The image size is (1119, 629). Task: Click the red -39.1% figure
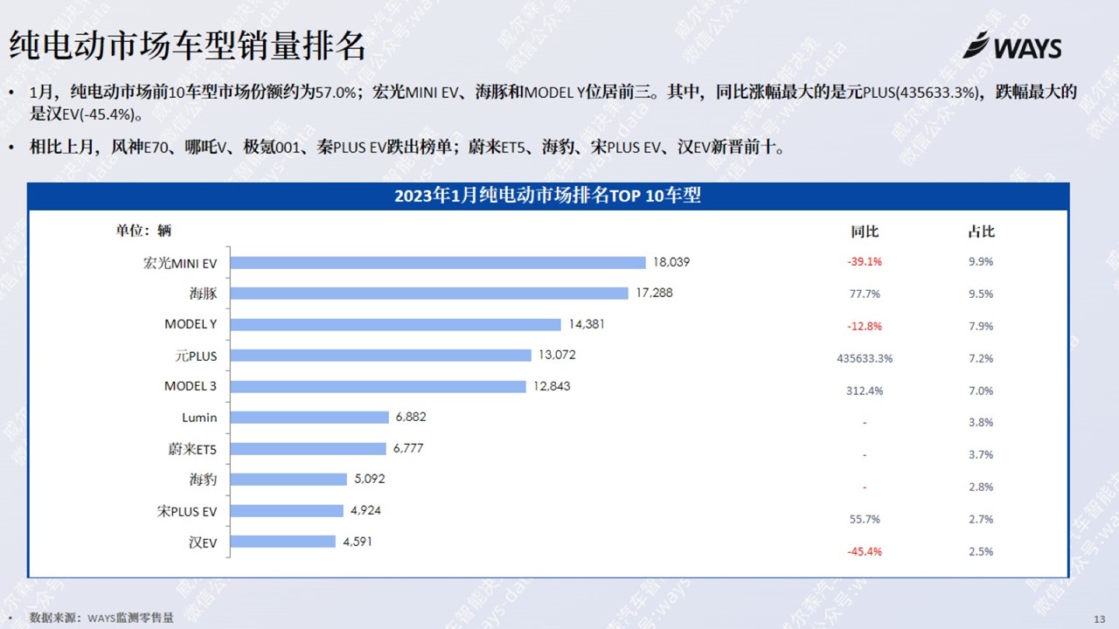(865, 261)
